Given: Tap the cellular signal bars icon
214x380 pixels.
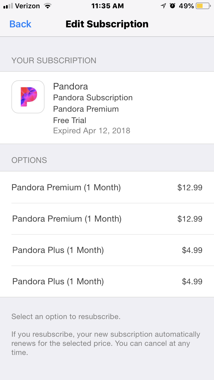Looking at the screenshot, I should click(8, 6).
